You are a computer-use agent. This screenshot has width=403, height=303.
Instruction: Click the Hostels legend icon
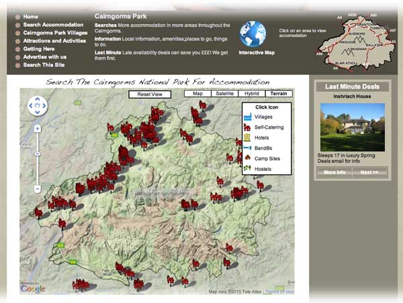pyautogui.click(x=247, y=168)
